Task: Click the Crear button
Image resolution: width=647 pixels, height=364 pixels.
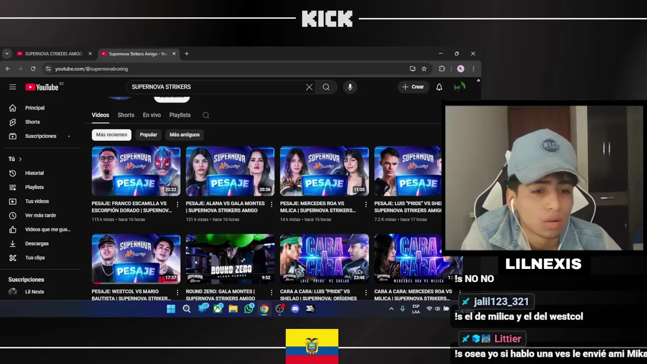Action: (x=413, y=87)
